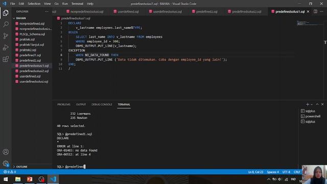Switch to the PROBLEMS panel tab

64,104
